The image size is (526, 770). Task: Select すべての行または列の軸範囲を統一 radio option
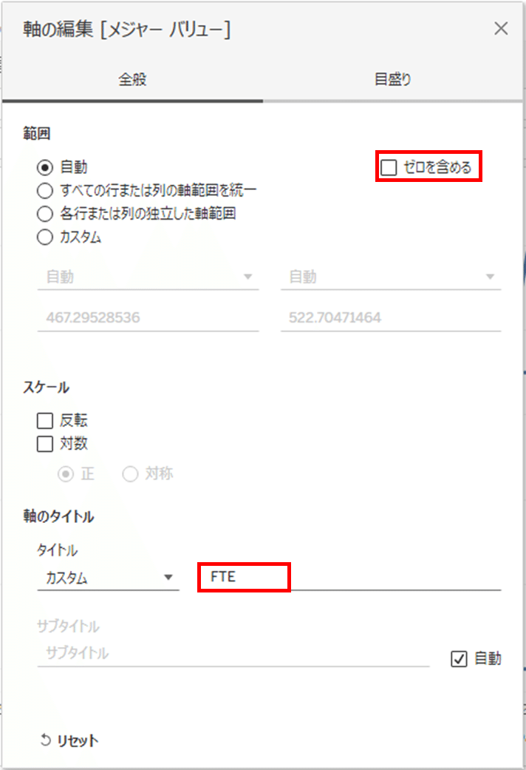point(45,191)
